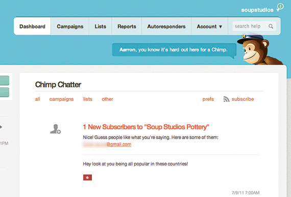
Task: Switch to the Campaigns tab
Action: (70, 26)
